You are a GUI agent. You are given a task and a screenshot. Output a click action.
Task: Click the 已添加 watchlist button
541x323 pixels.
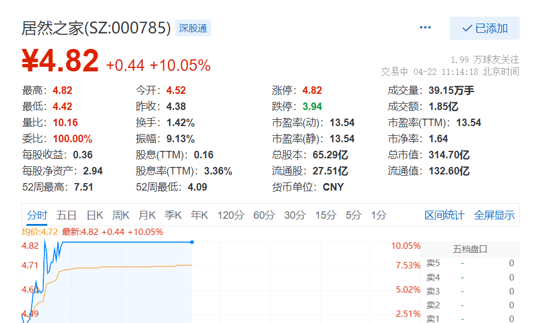pyautogui.click(x=484, y=28)
